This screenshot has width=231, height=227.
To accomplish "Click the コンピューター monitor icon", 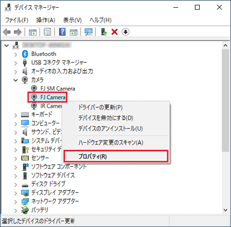I will 25,123.
